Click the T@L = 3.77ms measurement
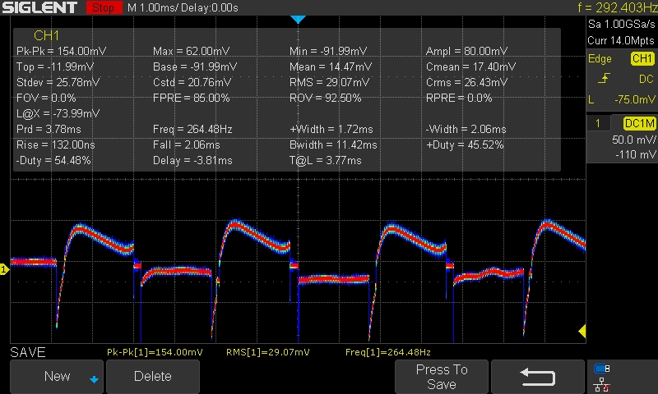The image size is (658, 394). (x=325, y=160)
